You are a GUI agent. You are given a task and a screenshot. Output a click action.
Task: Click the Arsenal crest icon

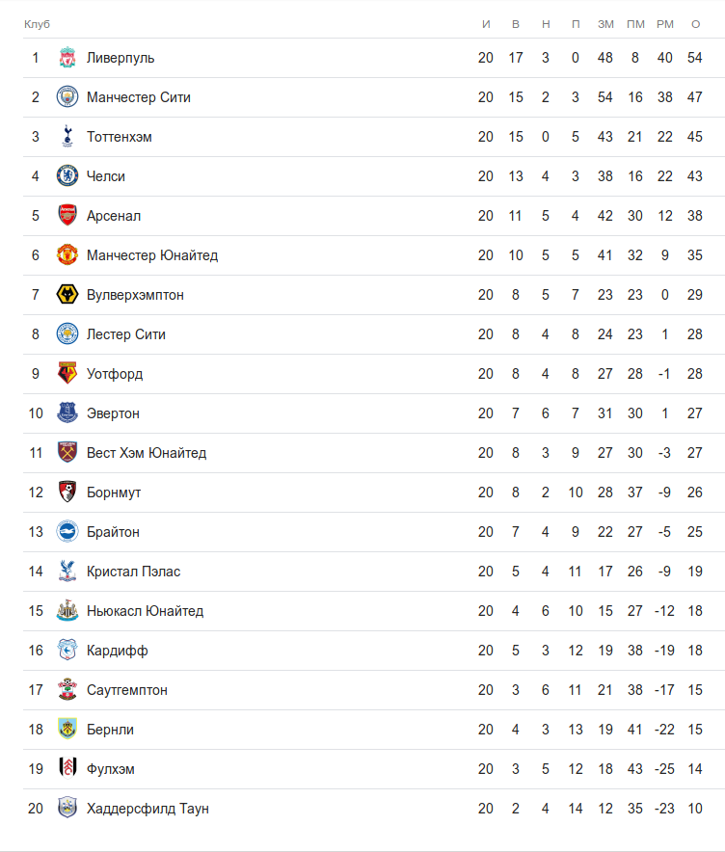click(67, 216)
